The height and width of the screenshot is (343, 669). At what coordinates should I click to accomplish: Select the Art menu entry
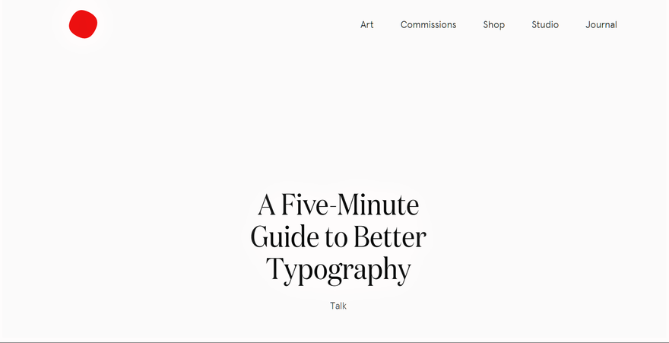(367, 25)
